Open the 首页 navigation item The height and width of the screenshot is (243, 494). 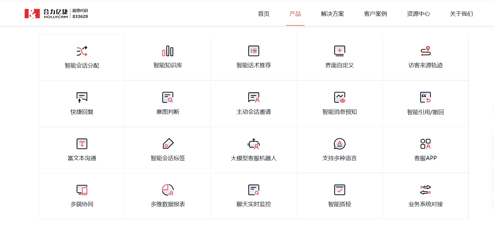[264, 14]
